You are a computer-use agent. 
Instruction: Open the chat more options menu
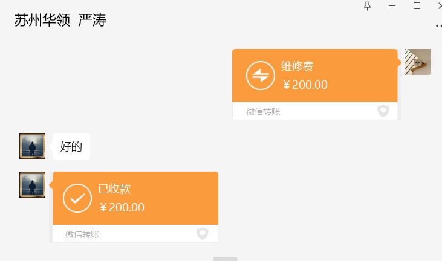(x=438, y=26)
